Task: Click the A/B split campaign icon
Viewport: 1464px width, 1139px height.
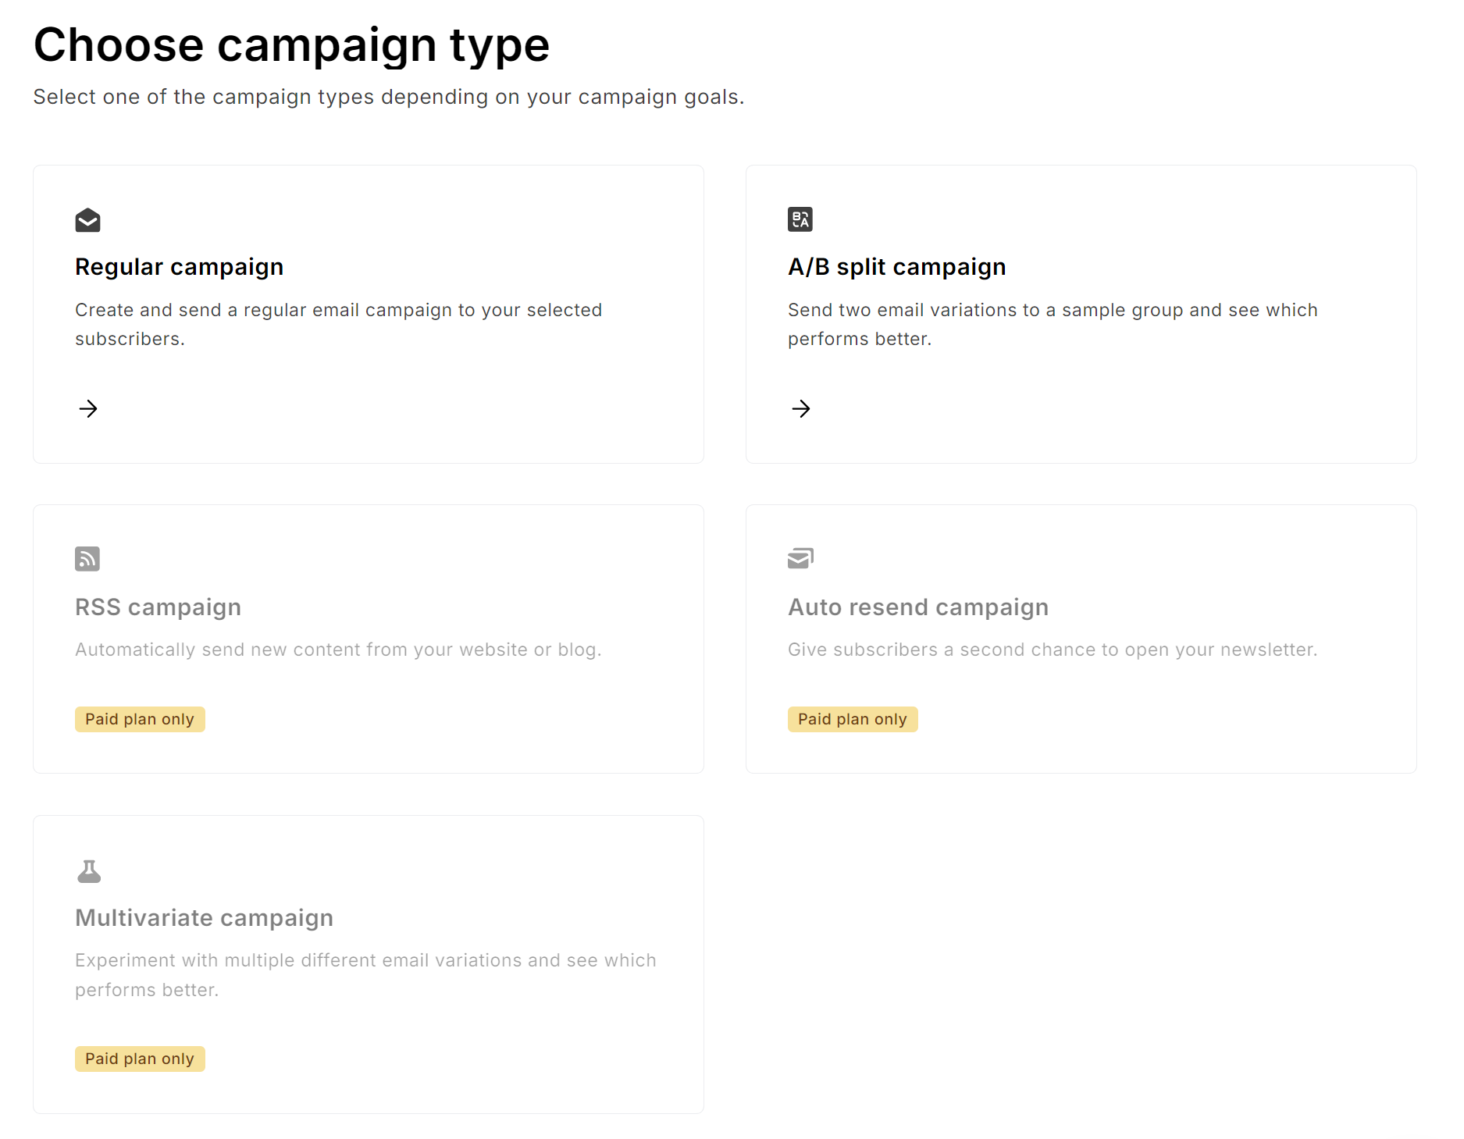Action: tap(800, 219)
